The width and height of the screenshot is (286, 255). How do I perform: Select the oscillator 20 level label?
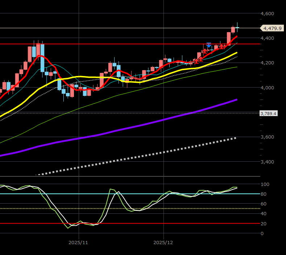click(x=264, y=224)
